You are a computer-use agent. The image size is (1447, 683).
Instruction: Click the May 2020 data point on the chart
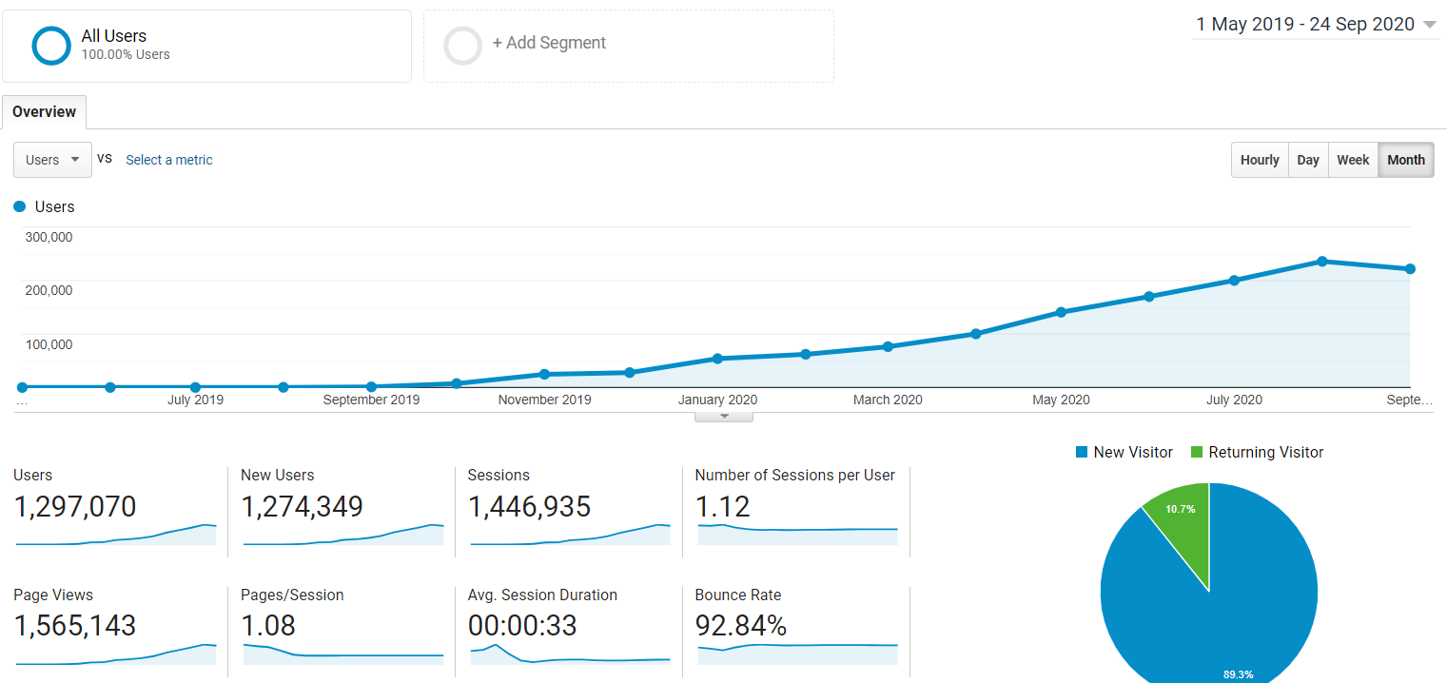[x=1061, y=312]
